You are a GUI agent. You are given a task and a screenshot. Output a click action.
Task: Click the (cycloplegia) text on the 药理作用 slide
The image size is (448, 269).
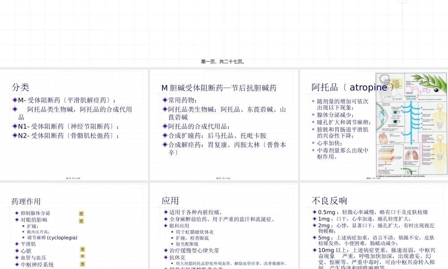pos(62,237)
